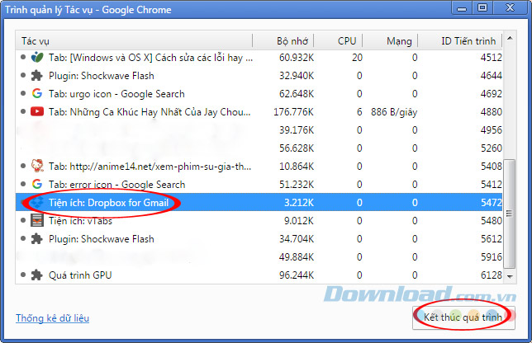Sort by the ID Tiến trình column header
The image size is (532, 343).
460,41
